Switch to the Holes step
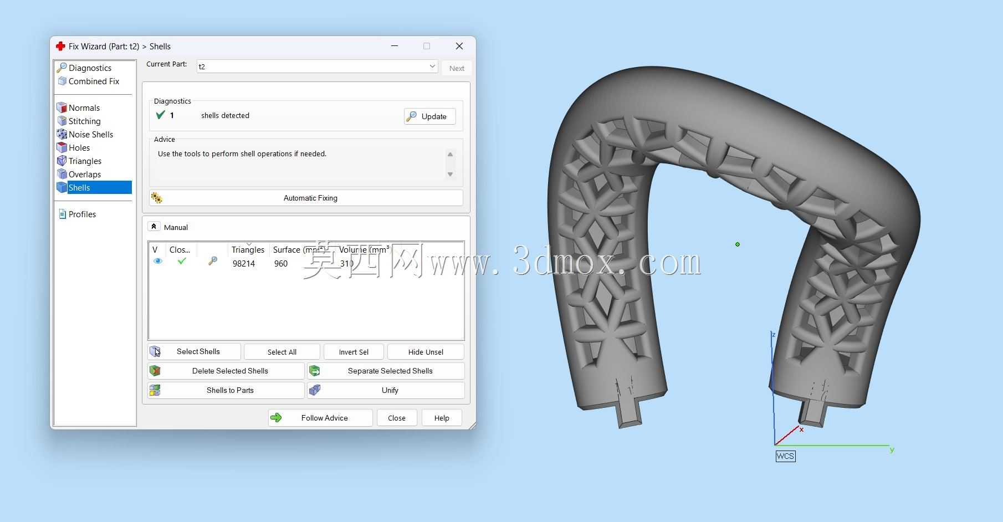The width and height of the screenshot is (1003, 522). tap(79, 147)
